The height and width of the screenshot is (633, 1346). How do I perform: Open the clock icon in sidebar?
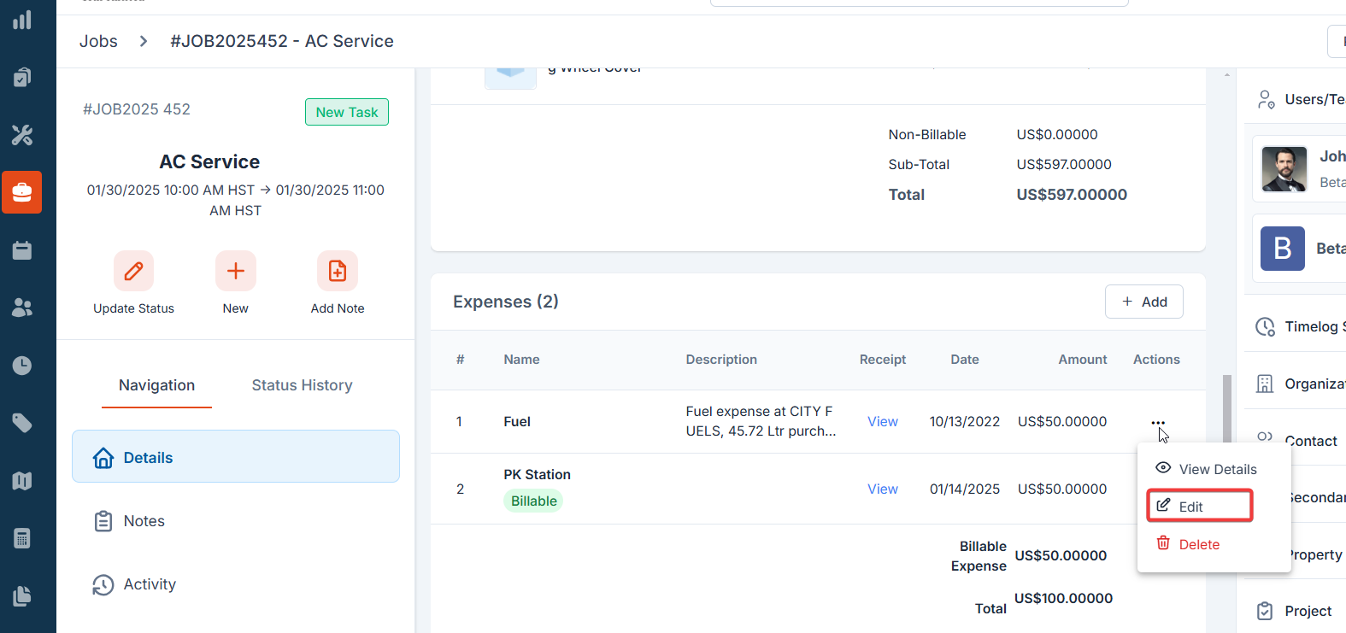click(x=22, y=366)
